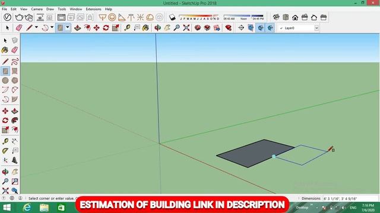Image resolution: width=380 pixels, height=213 pixels.
Task: Open the V-Ray Asset Editor icon
Action: click(8, 17)
